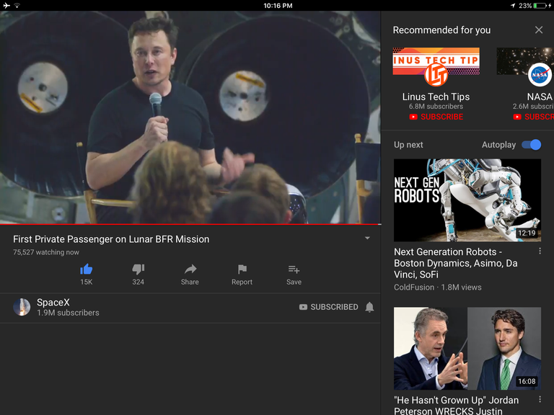554x415 pixels.
Task: Tap the notification bell for SpaceX
Action: point(369,307)
